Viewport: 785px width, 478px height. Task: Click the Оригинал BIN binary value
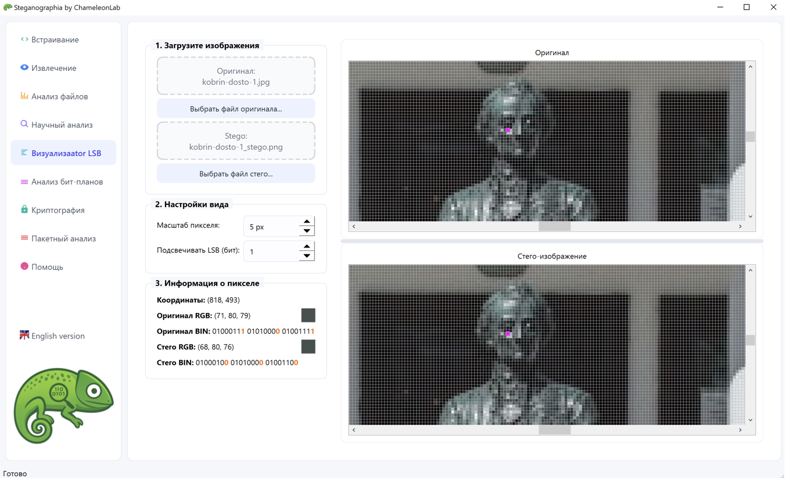tap(263, 331)
